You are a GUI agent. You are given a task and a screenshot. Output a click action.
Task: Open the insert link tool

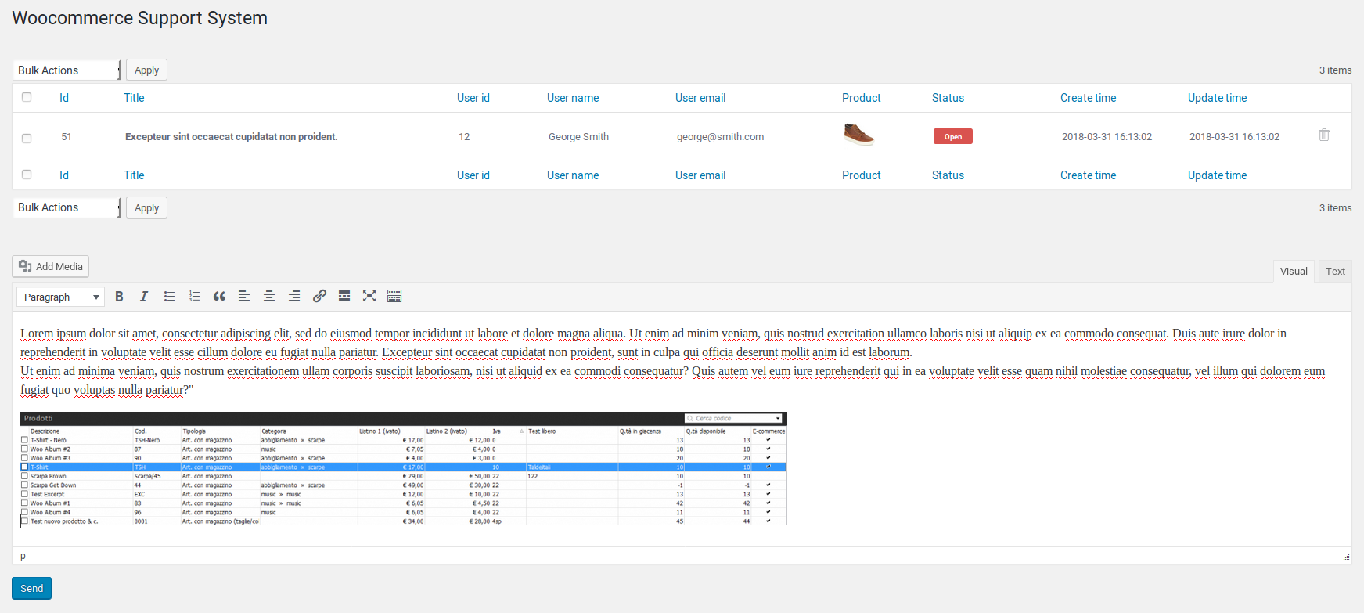[x=319, y=297]
